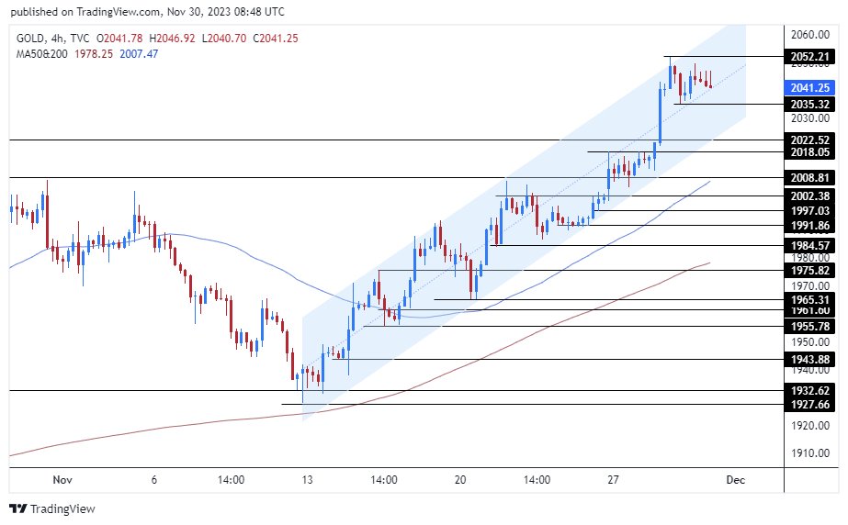Click the 2052.21 price level label
The width and height of the screenshot is (848, 525).
coord(809,57)
